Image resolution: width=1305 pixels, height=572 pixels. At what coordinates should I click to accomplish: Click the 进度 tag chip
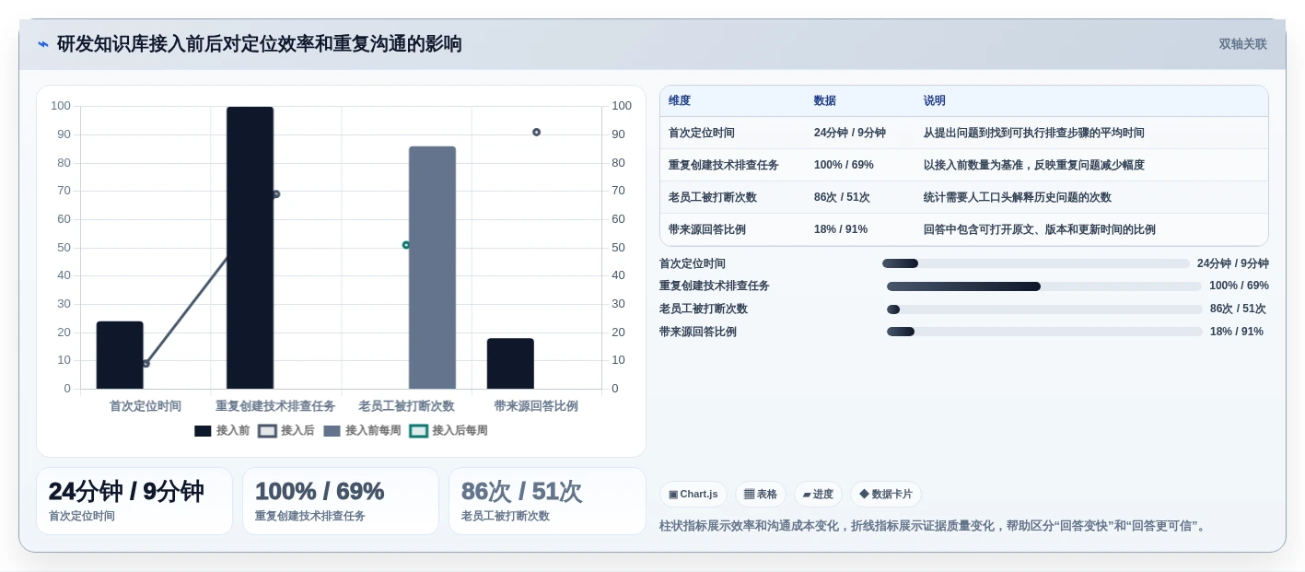tap(818, 494)
